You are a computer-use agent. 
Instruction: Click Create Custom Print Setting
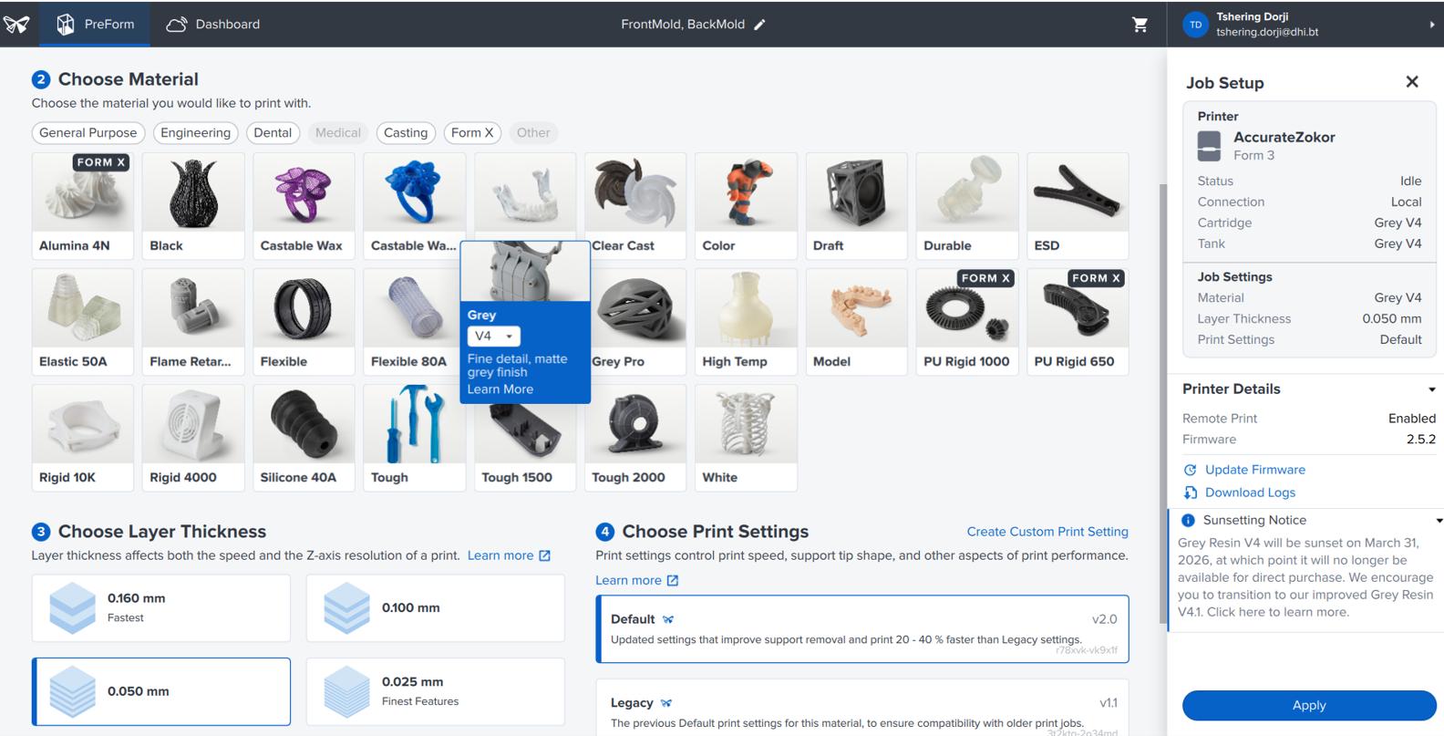coord(1047,532)
